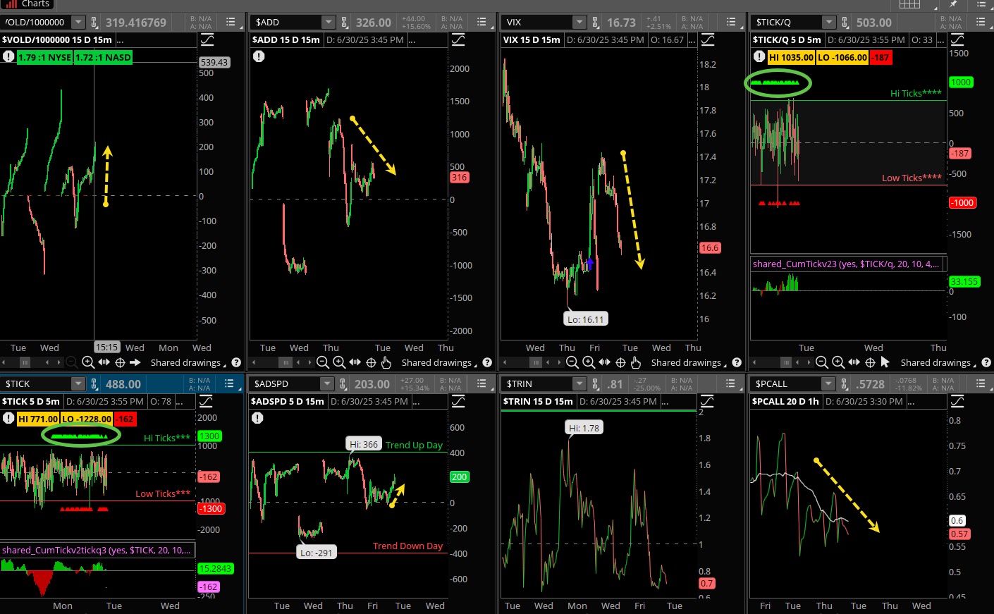Click the $VOLD chart horizontal scrollbar thumb
Image resolution: width=994 pixels, height=614 pixels.
coord(25,362)
